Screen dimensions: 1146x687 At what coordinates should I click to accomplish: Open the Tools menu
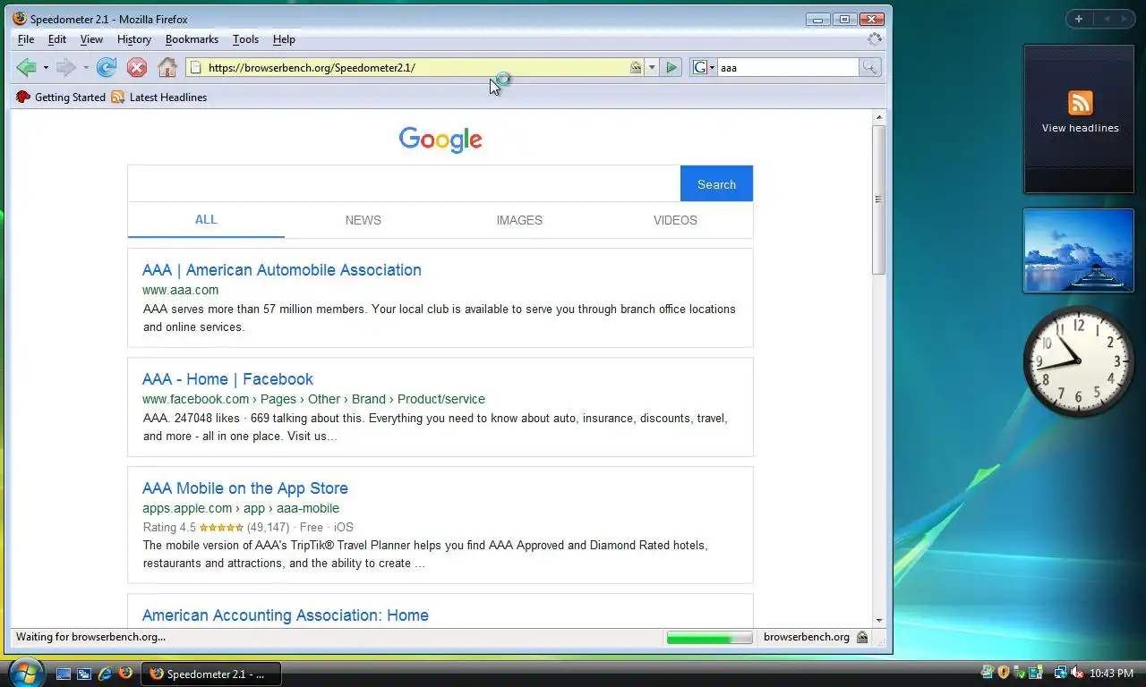coord(245,39)
